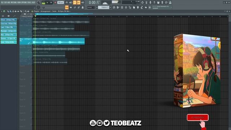Toggle step editing mode arrow icon
The image size is (231, 130).
(71, 7)
